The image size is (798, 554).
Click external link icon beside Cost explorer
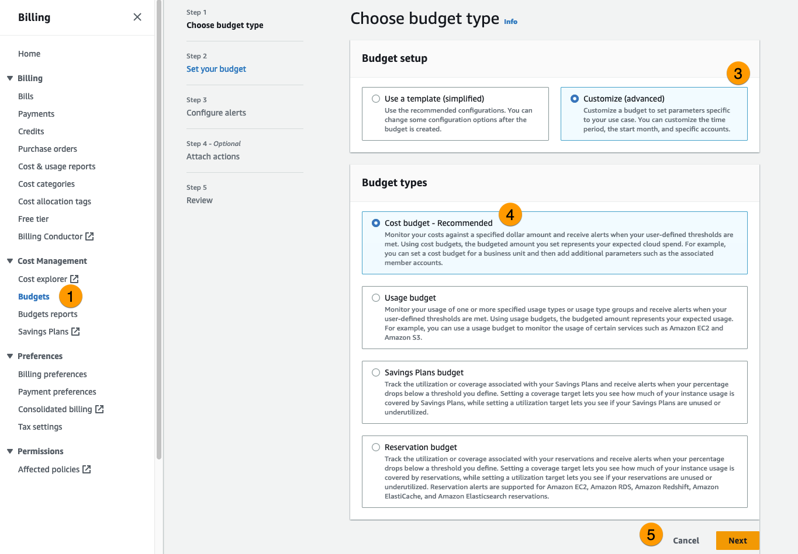74,279
